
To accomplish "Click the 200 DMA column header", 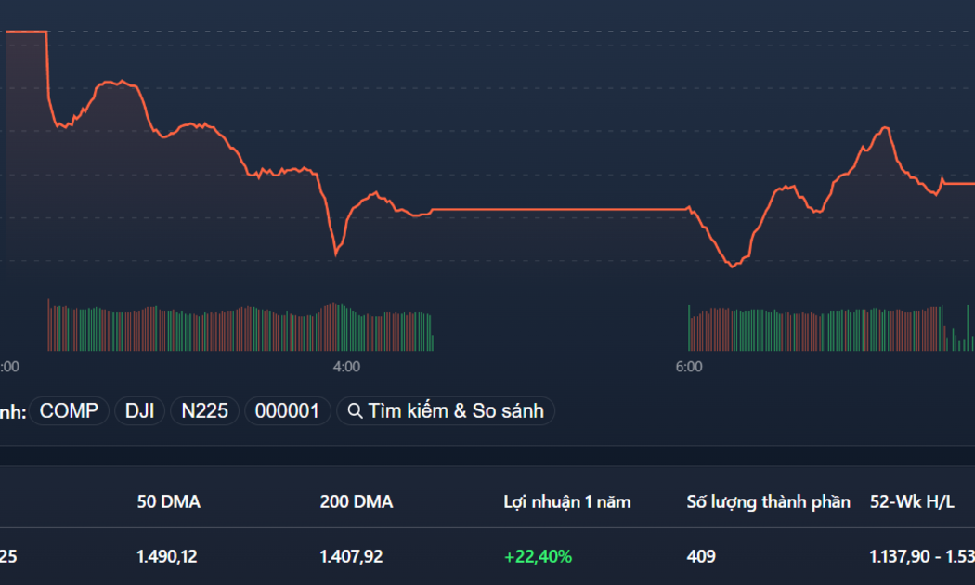I will click(357, 501).
